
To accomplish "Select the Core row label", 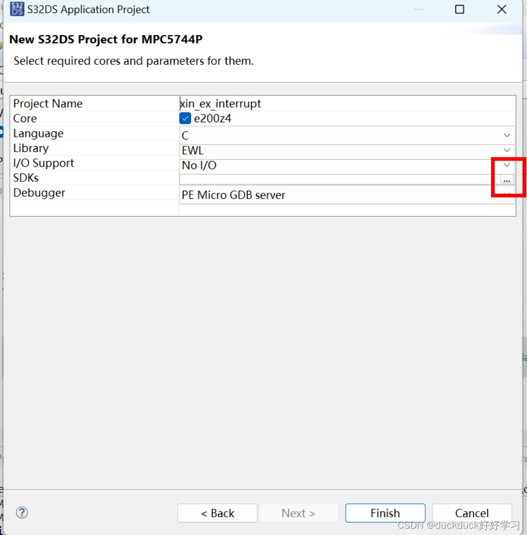I will pyautogui.click(x=25, y=119).
